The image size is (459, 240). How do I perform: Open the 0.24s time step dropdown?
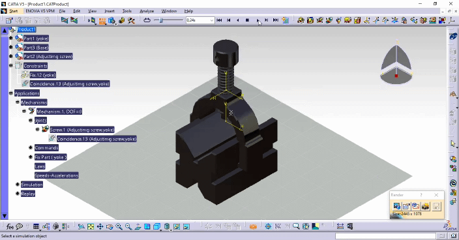coord(212,20)
